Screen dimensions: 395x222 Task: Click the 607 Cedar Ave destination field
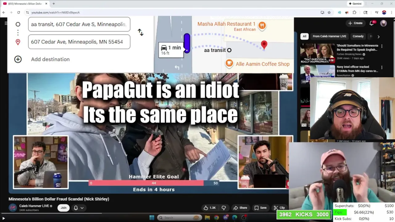coord(79,42)
